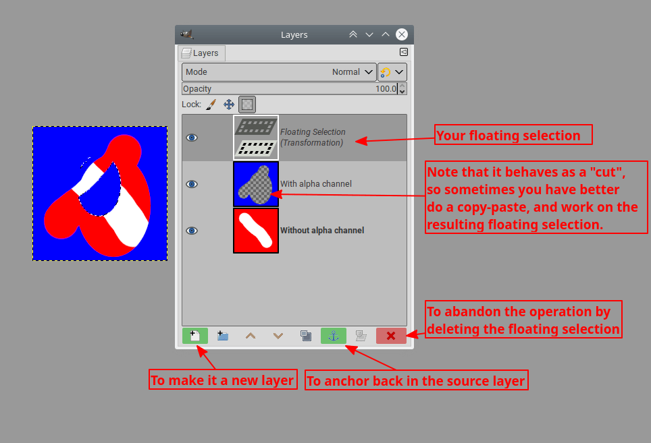Switch to the Layers tab
This screenshot has height=443, width=651.
[201, 53]
